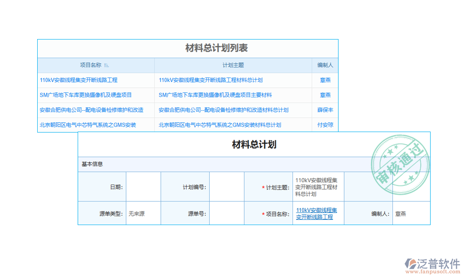465x279 pixels.
Task: Click editor link 章燕 in first row
Action: tap(325, 80)
